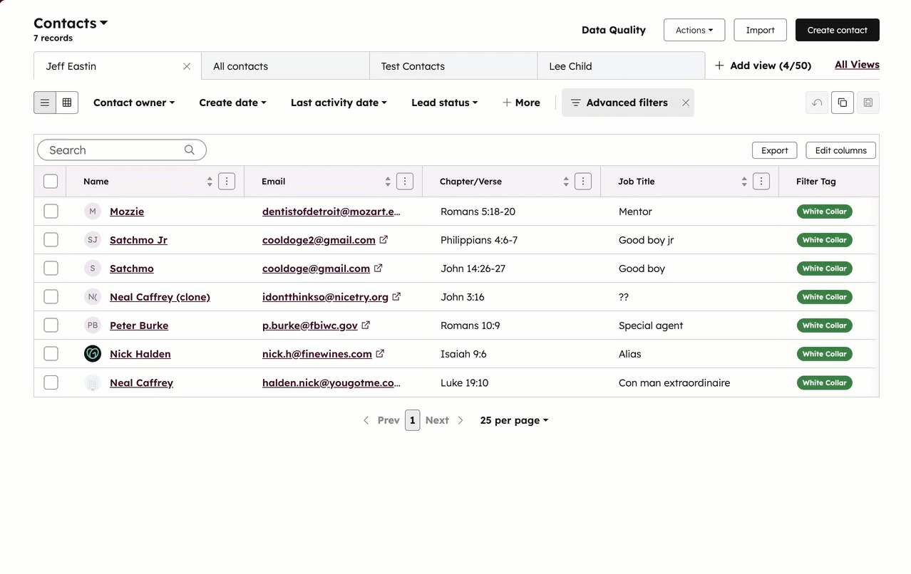Viewport: 911px width, 574px height.
Task: Open the Lead status filter dropdown
Action: click(444, 102)
